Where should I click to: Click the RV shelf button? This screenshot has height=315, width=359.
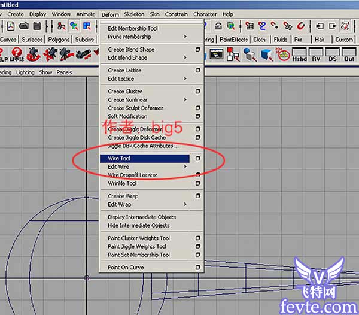click(316, 54)
